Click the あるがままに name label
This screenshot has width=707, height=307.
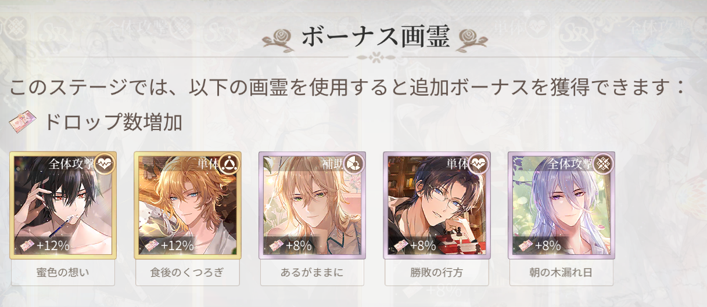(x=312, y=273)
